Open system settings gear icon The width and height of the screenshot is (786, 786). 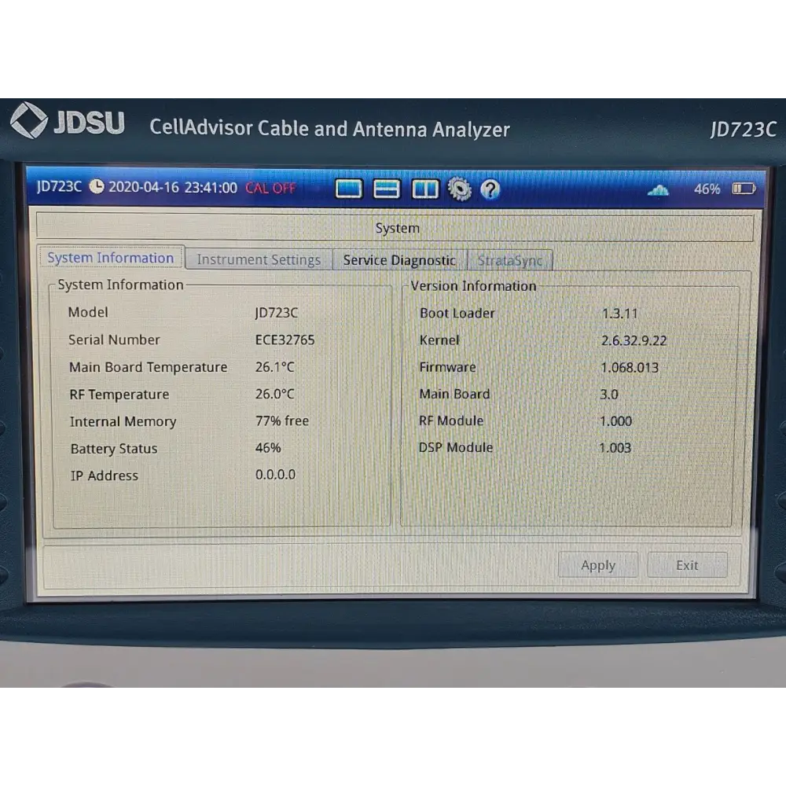pyautogui.click(x=459, y=189)
